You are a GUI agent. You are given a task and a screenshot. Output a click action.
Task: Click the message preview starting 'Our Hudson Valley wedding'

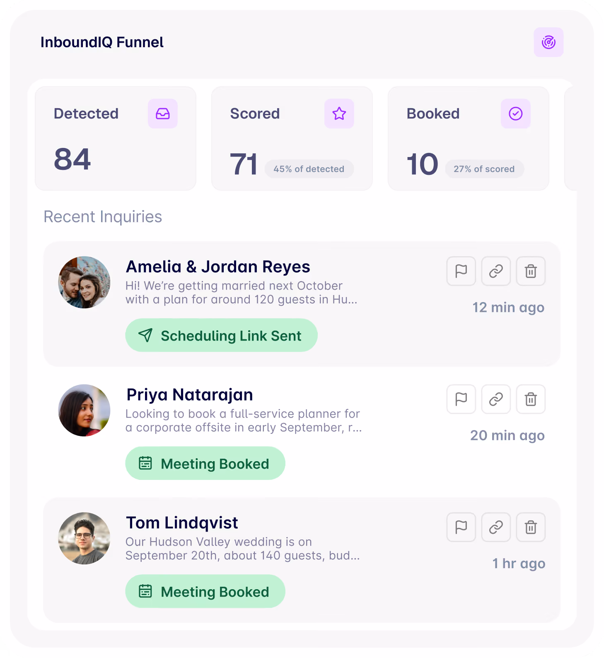(x=243, y=549)
